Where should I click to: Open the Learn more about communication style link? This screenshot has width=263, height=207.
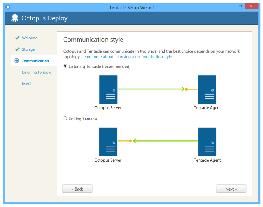127,57
